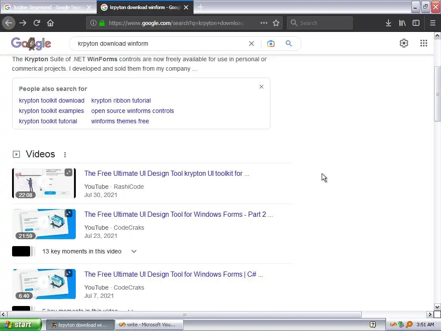Click the Google doodle logo

(x=31, y=44)
